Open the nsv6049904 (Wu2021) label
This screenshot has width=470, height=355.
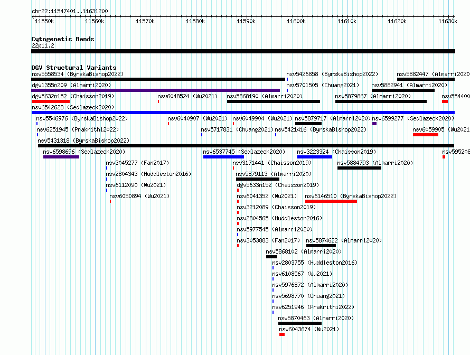262,118
